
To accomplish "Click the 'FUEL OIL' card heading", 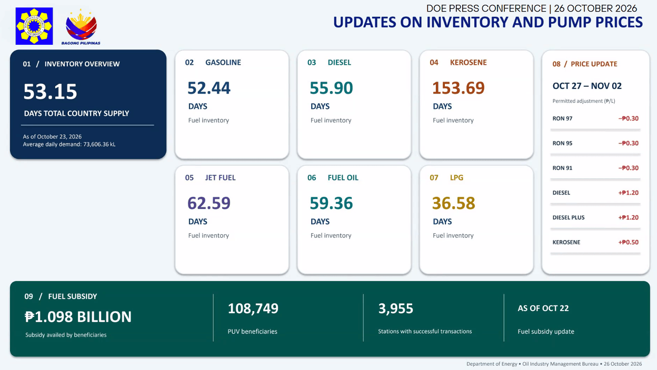I will [x=343, y=177].
